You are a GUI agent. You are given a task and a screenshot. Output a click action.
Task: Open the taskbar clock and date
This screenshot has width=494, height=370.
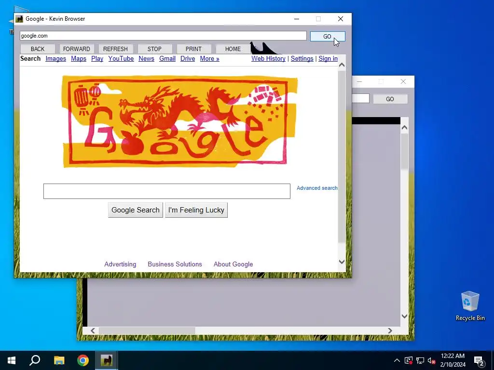click(453, 360)
